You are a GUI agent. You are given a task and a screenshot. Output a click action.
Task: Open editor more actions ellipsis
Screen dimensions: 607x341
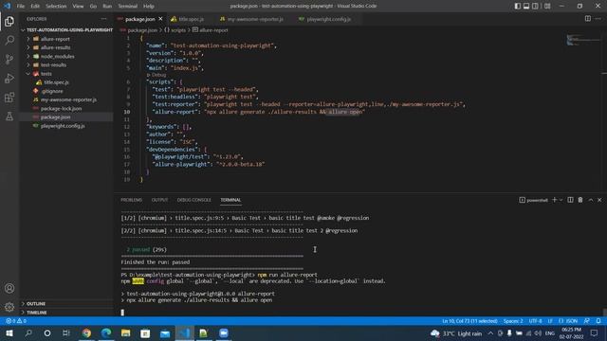(x=598, y=19)
